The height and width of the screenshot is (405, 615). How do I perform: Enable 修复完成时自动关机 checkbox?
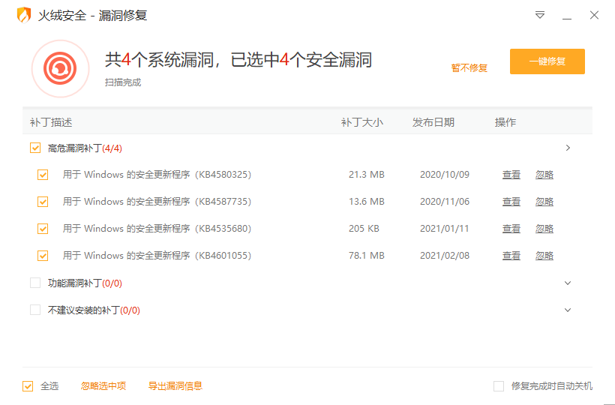[499, 386]
